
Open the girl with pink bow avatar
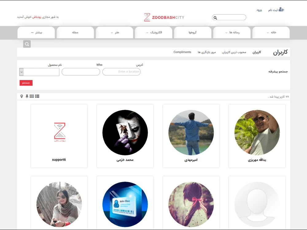tap(191, 205)
